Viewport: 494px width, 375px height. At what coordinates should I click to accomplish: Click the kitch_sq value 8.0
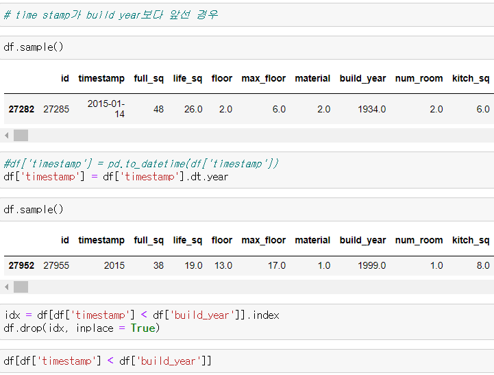coord(483,265)
